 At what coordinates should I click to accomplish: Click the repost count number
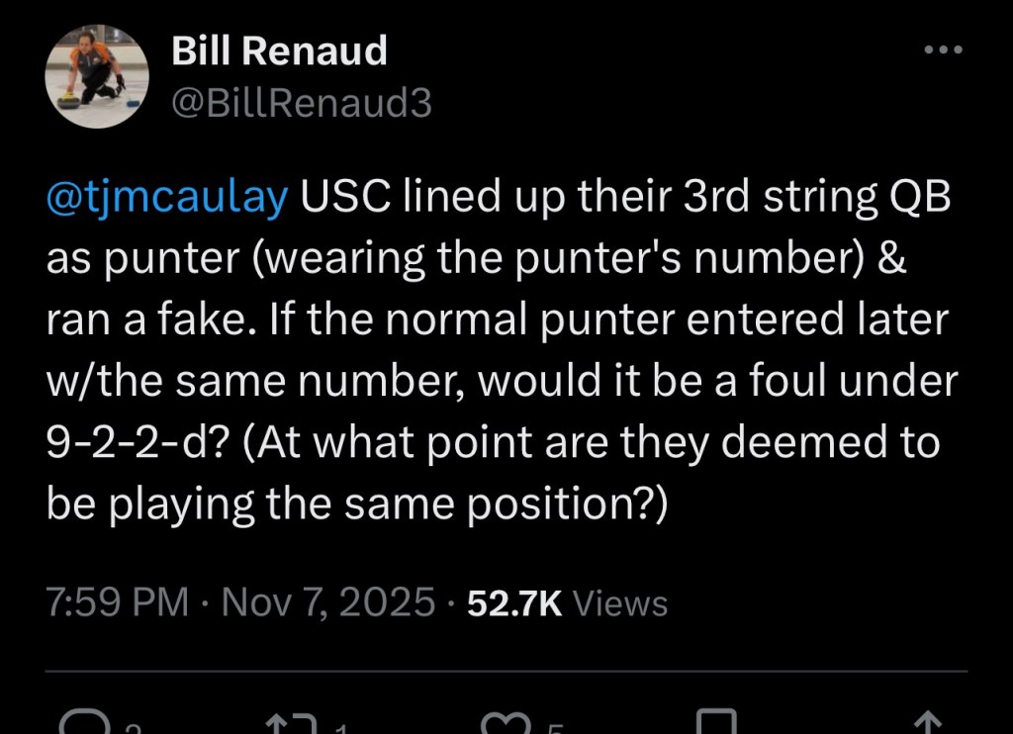(340, 729)
